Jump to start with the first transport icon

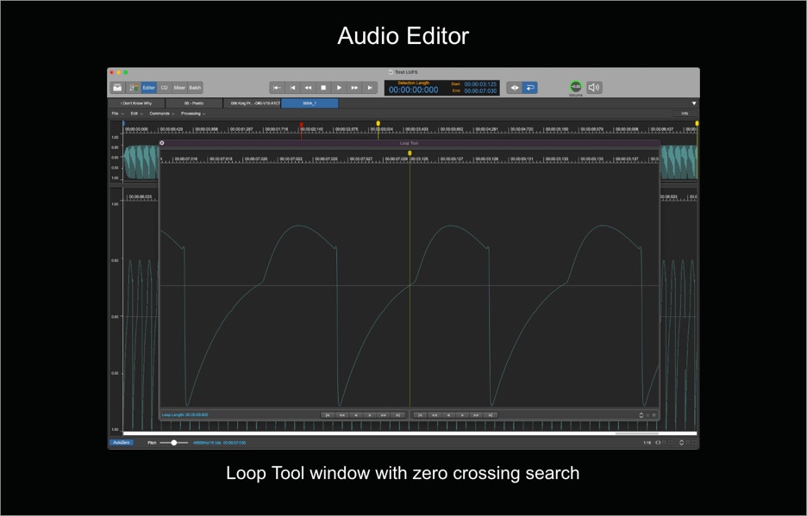pyautogui.click(x=277, y=88)
